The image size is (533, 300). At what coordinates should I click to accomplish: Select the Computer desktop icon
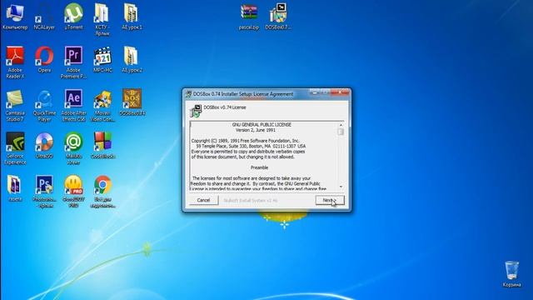click(x=15, y=17)
